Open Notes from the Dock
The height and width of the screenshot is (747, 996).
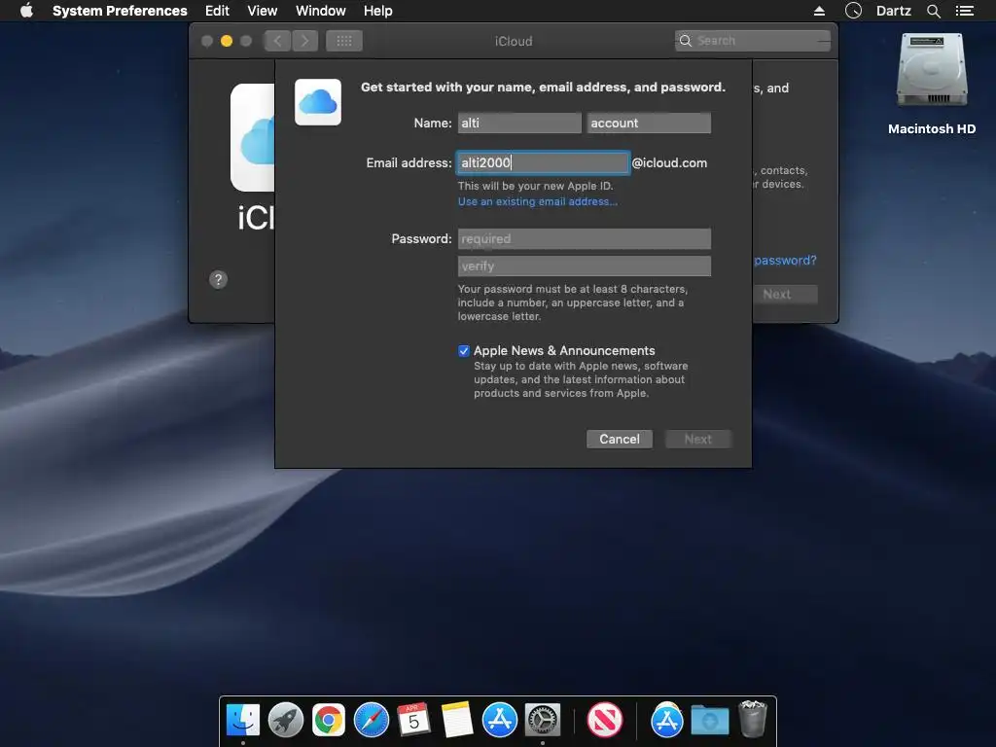457,721
